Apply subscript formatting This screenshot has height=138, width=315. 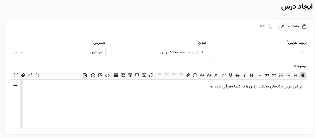(x=216, y=75)
